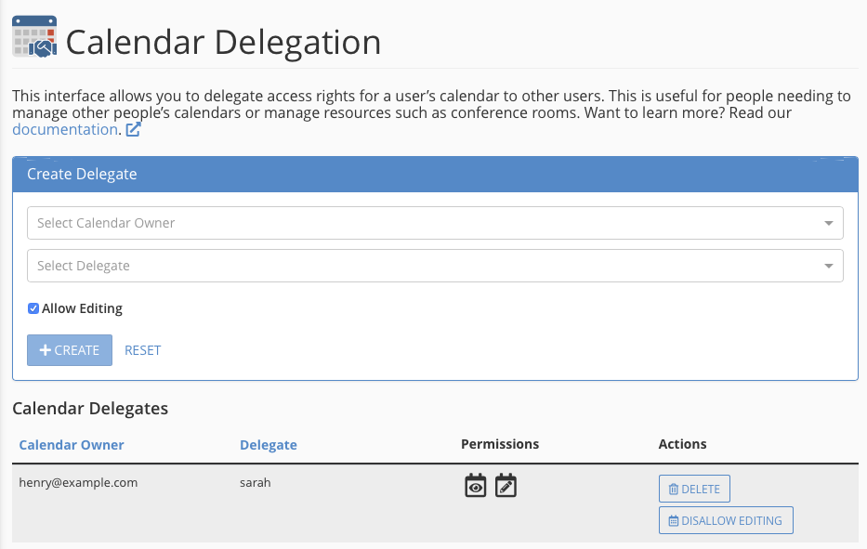Screen dimensions: 867x549
Task: Click the Permissions column header
Action: click(500, 444)
